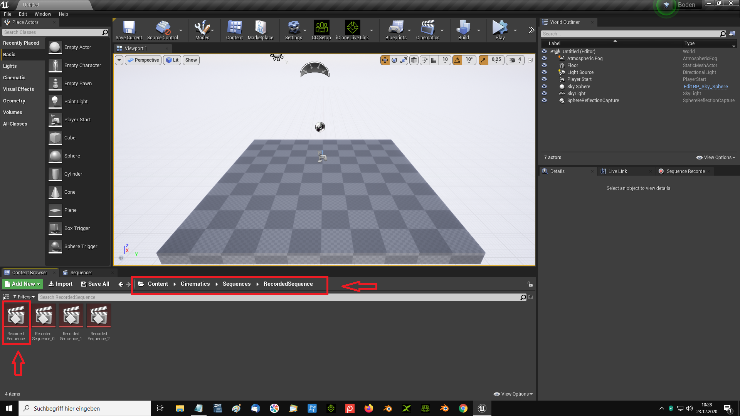Image resolution: width=740 pixels, height=416 pixels.
Task: Click the Import button
Action: pyautogui.click(x=61, y=284)
